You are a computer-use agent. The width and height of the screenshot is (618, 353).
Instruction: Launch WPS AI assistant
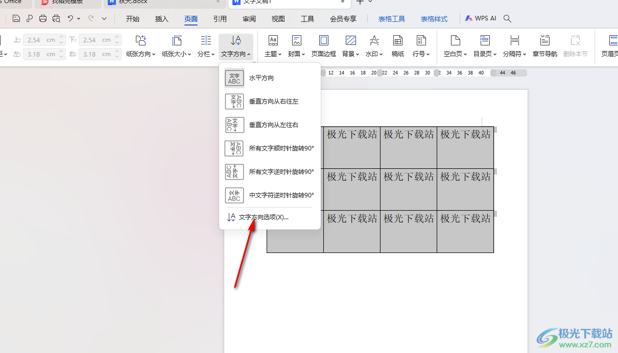coord(481,18)
